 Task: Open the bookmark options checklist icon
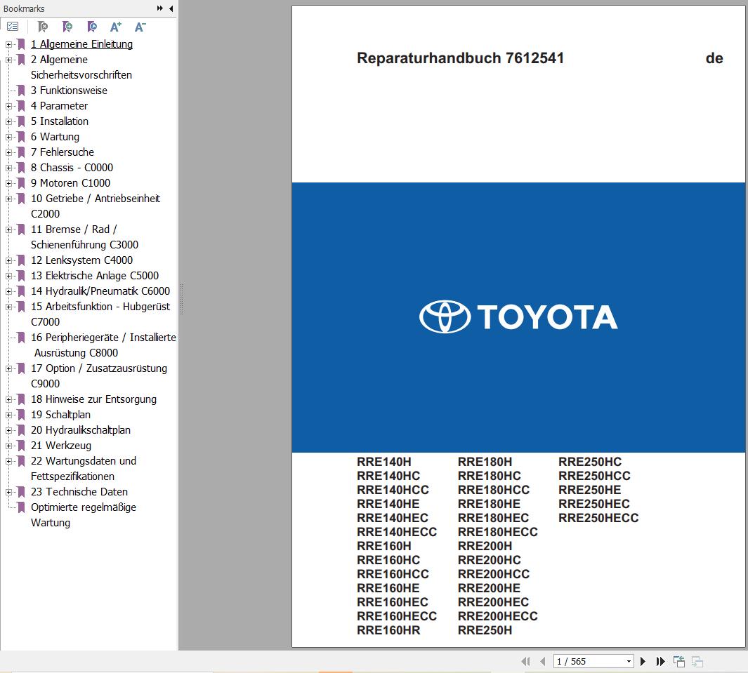pos(13,27)
